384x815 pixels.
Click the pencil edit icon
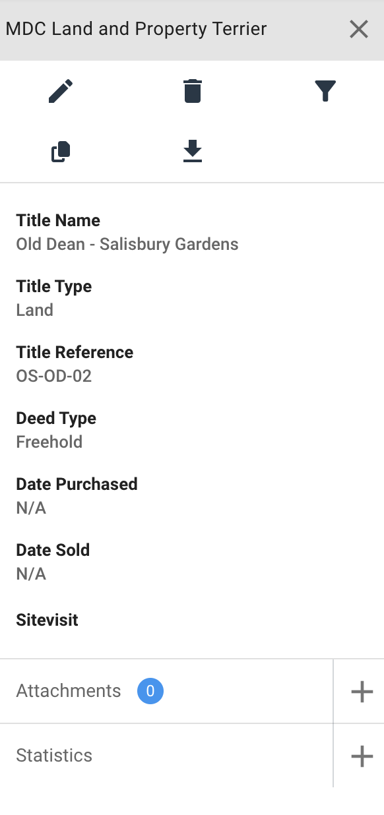[61, 91]
